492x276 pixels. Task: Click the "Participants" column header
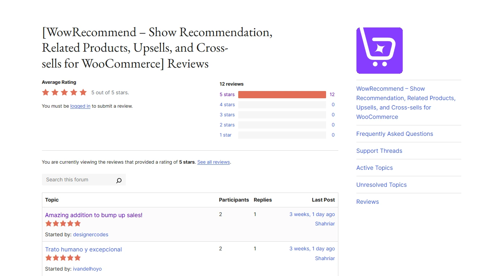tap(234, 200)
